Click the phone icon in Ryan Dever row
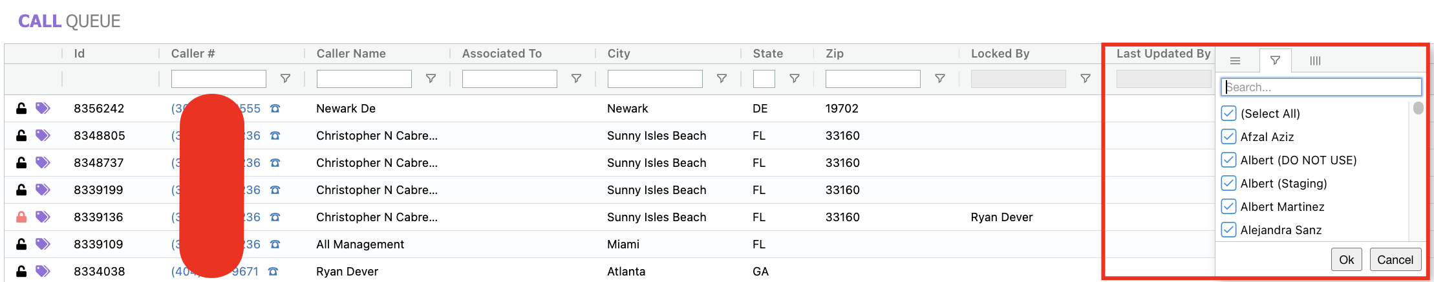 pos(273,272)
